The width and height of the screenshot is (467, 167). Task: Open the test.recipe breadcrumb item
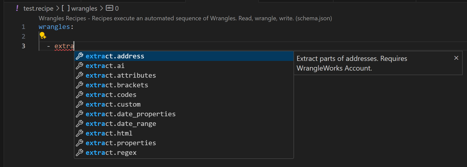[x=38, y=8]
